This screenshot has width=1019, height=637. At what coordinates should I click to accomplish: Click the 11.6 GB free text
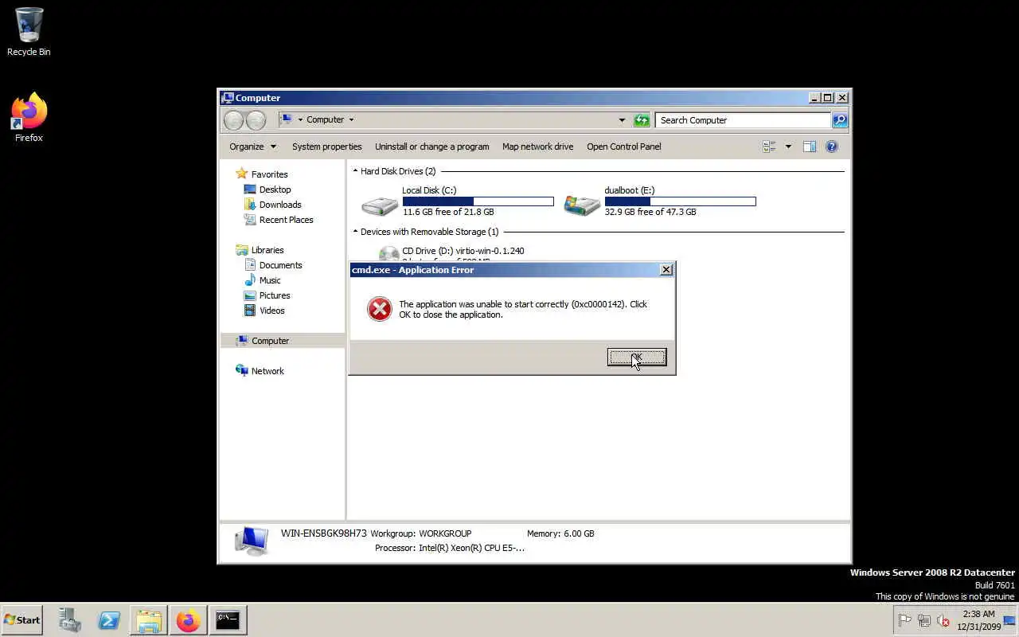pyautogui.click(x=448, y=212)
